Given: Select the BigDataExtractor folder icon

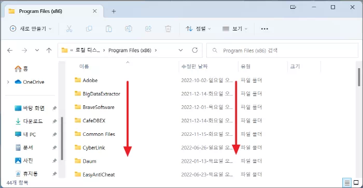Looking at the screenshot, I should 78,93.
